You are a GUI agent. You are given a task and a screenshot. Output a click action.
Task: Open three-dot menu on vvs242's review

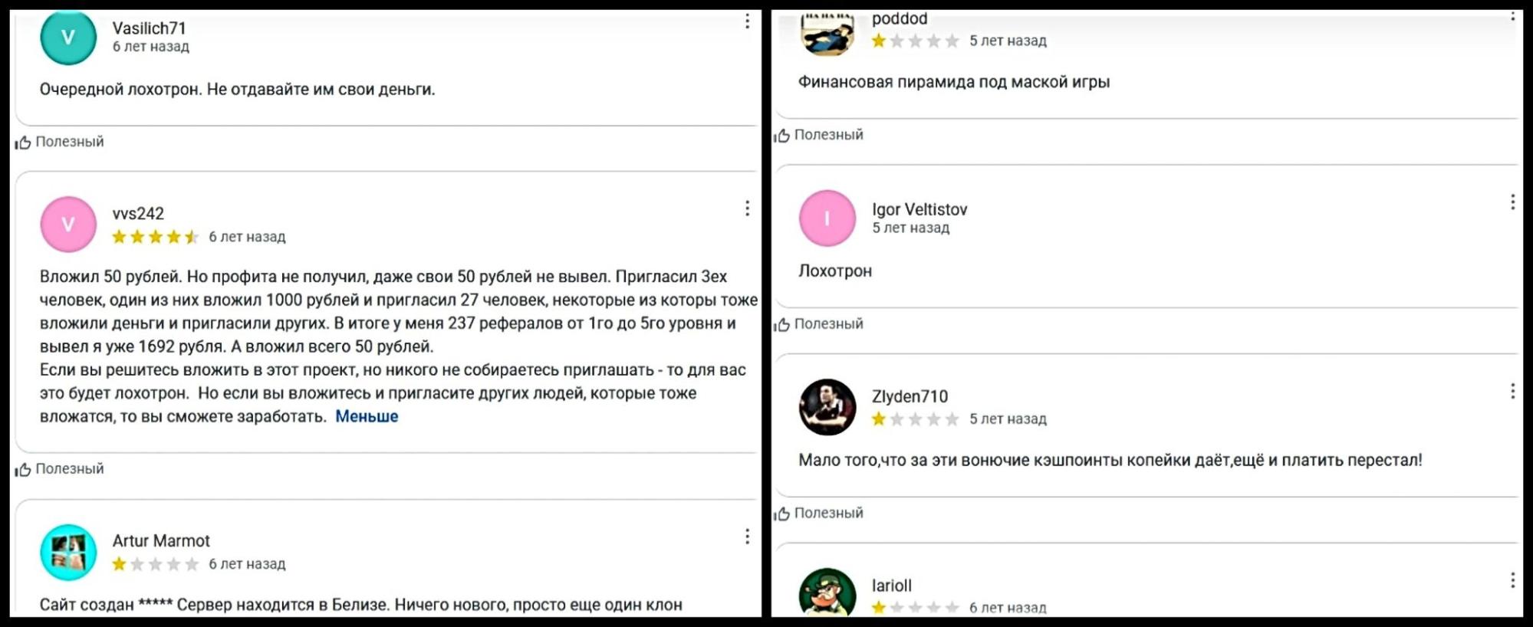coord(747,208)
